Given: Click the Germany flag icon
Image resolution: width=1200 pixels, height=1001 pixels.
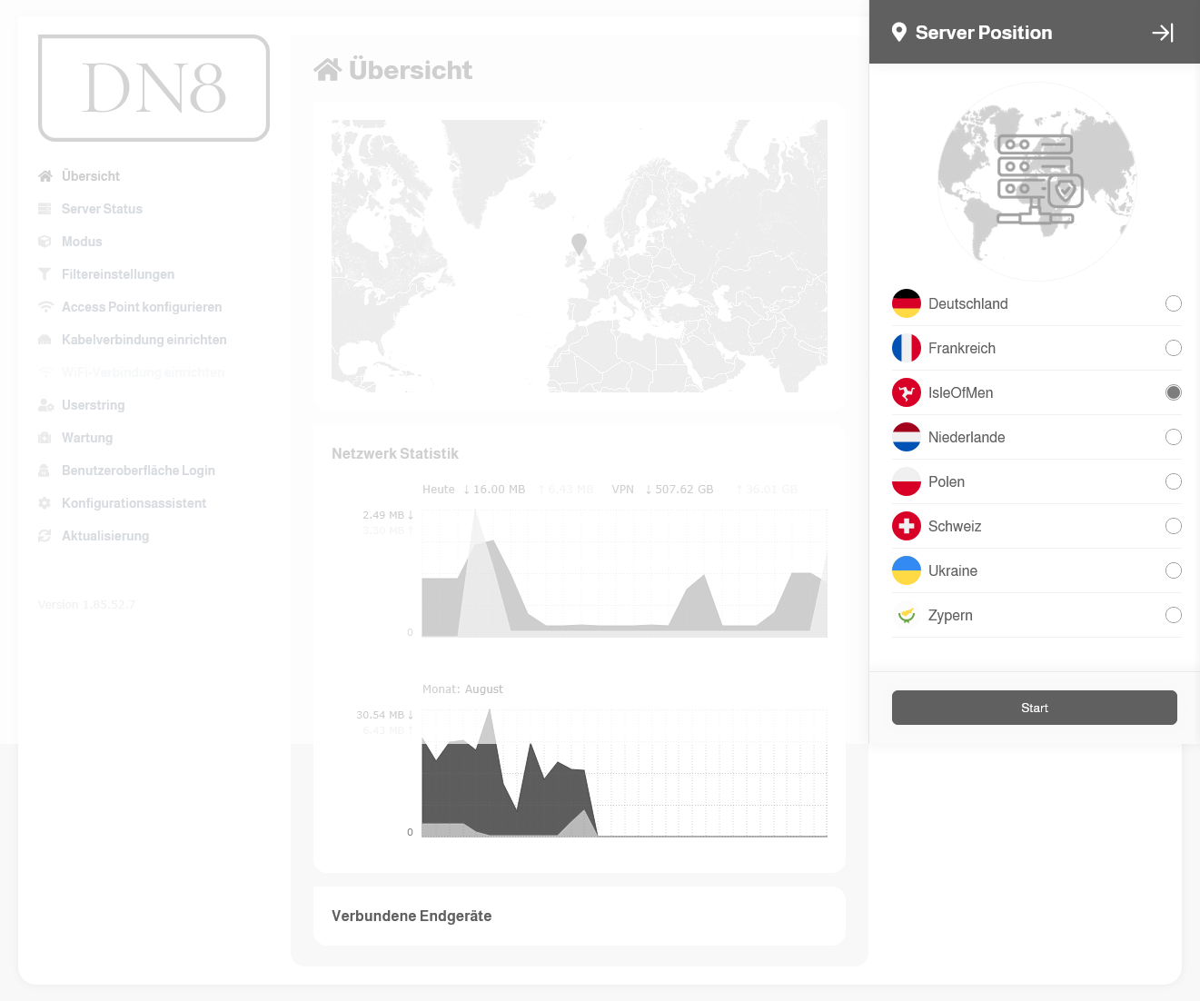Looking at the screenshot, I should (906, 303).
